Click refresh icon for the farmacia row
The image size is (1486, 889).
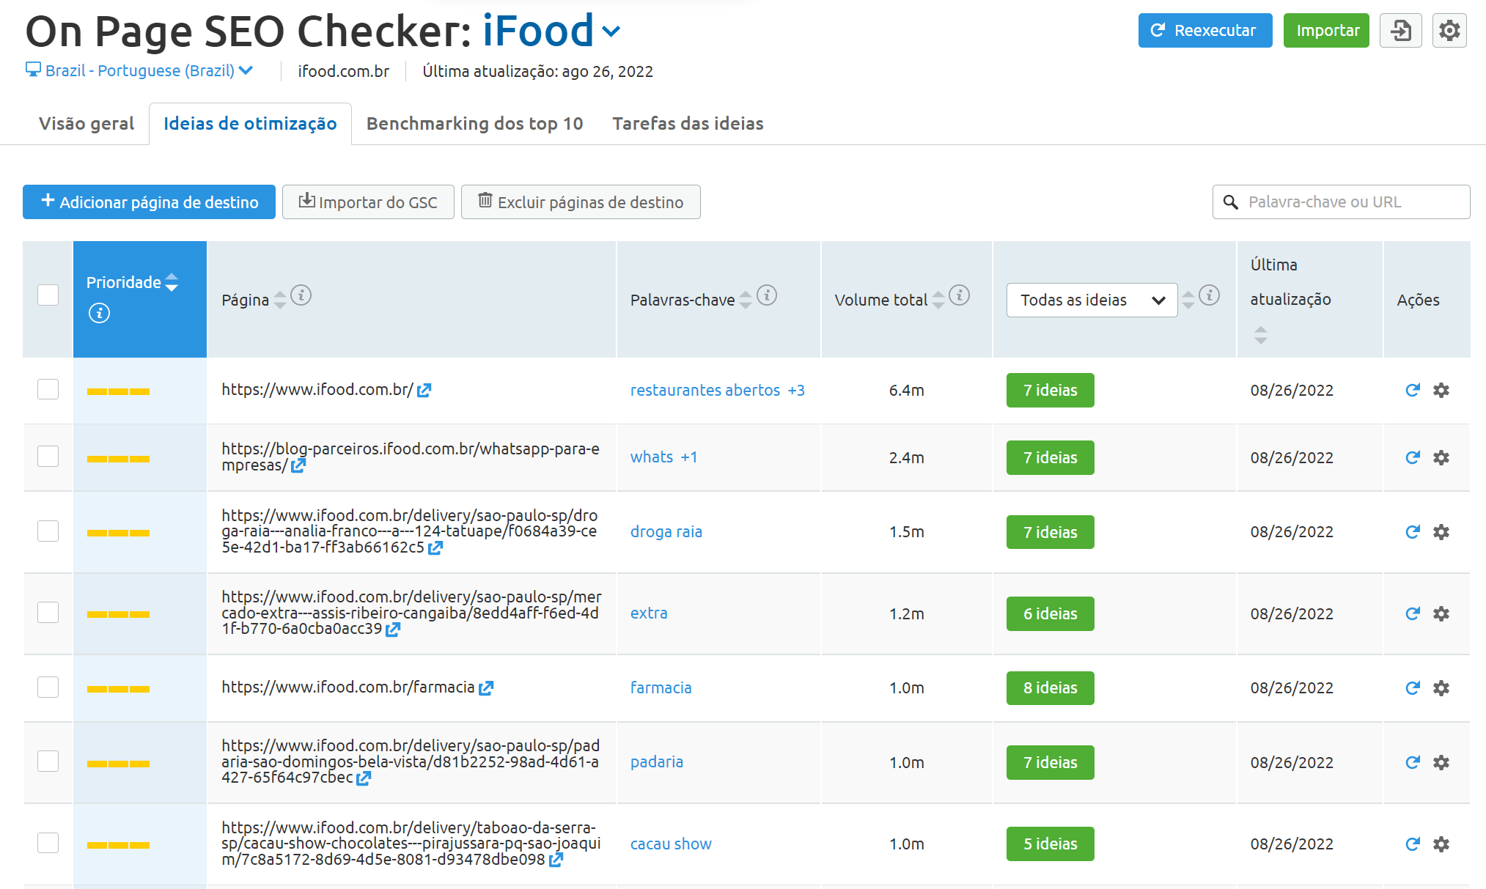(x=1413, y=688)
